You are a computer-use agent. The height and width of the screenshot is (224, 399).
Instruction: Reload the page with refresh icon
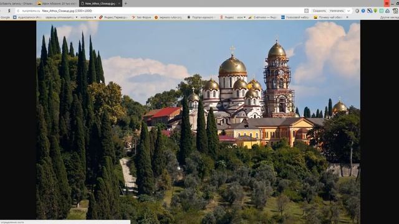[x=18, y=11]
